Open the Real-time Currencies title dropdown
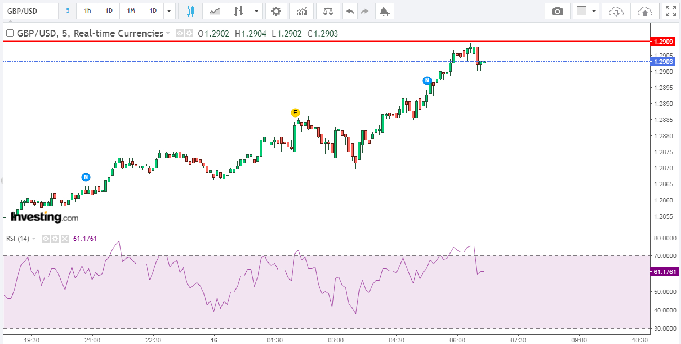The width and height of the screenshot is (681, 344). 168,34
